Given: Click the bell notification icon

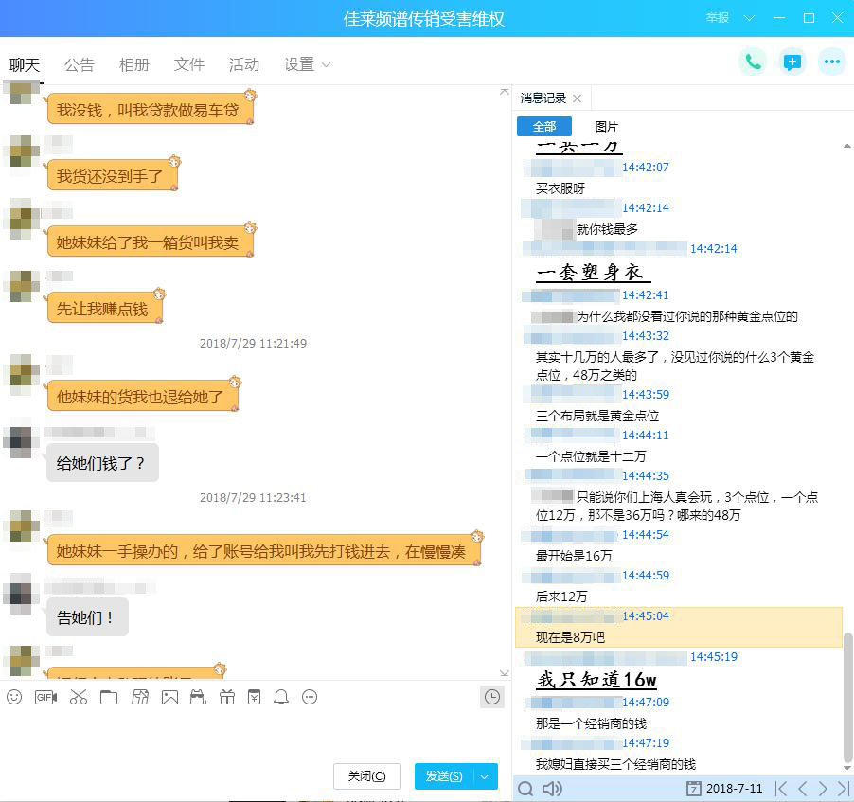Looking at the screenshot, I should coord(281,697).
